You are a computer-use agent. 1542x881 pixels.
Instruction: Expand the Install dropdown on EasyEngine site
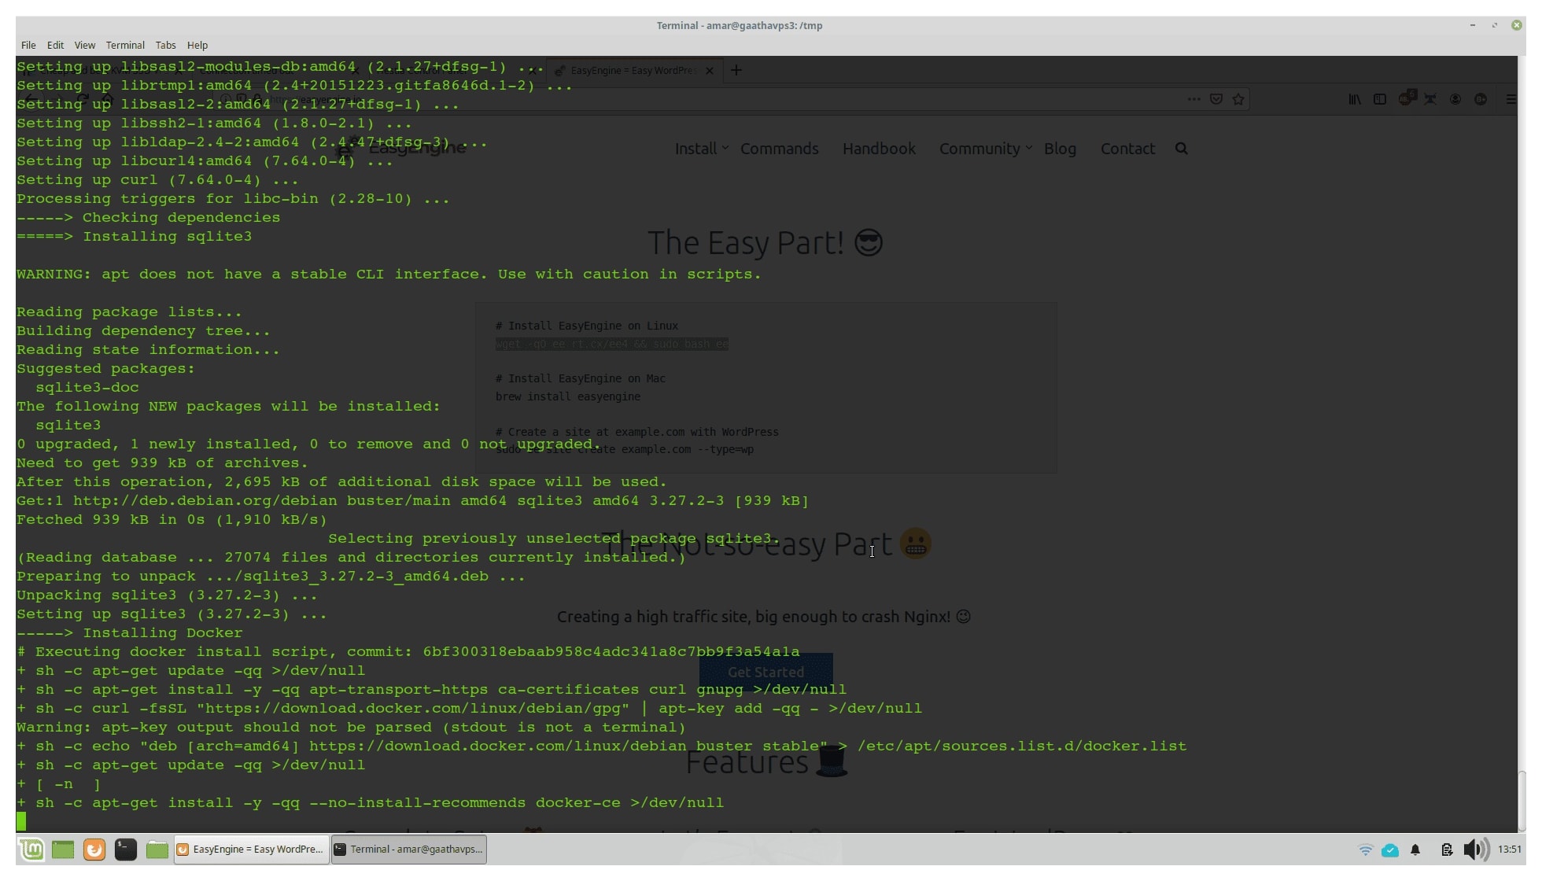pyautogui.click(x=701, y=149)
